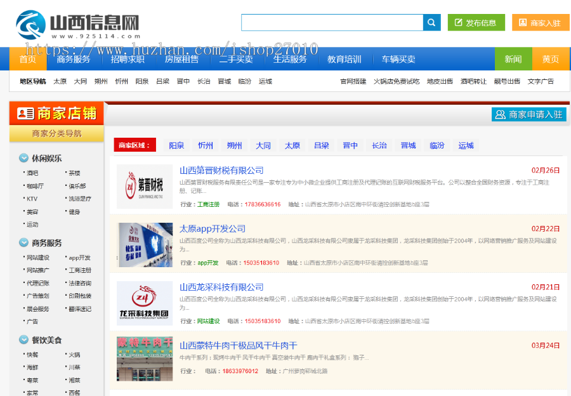Open the green 新闻 tab
Image resolution: width=571 pixels, height=396 pixels.
click(513, 59)
